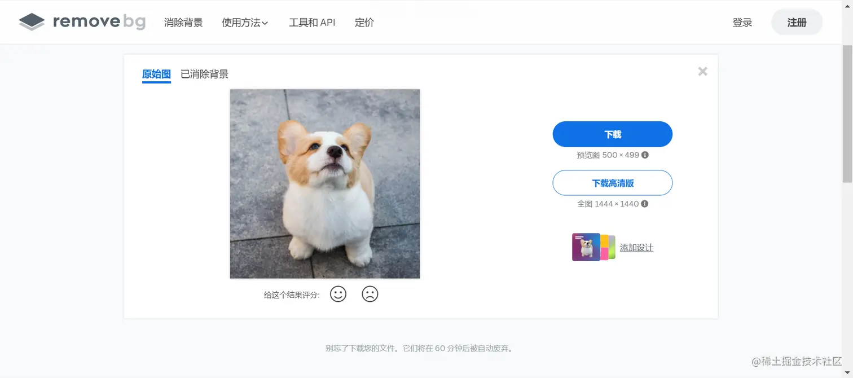Rate result with sad frowning face
853x378 pixels.
pos(370,294)
